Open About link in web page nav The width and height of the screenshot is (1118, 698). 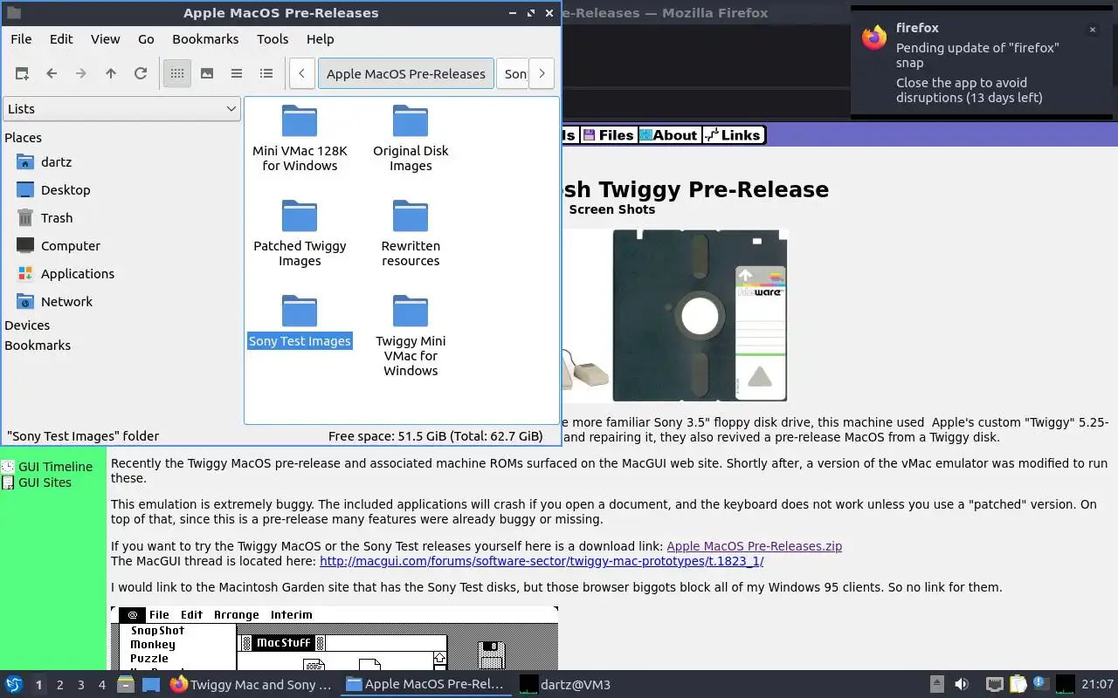pyautogui.click(x=668, y=135)
